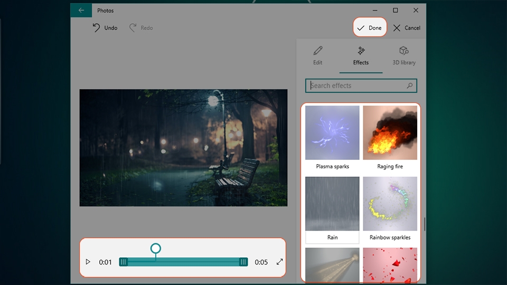Cancel the effect editing

407,28
